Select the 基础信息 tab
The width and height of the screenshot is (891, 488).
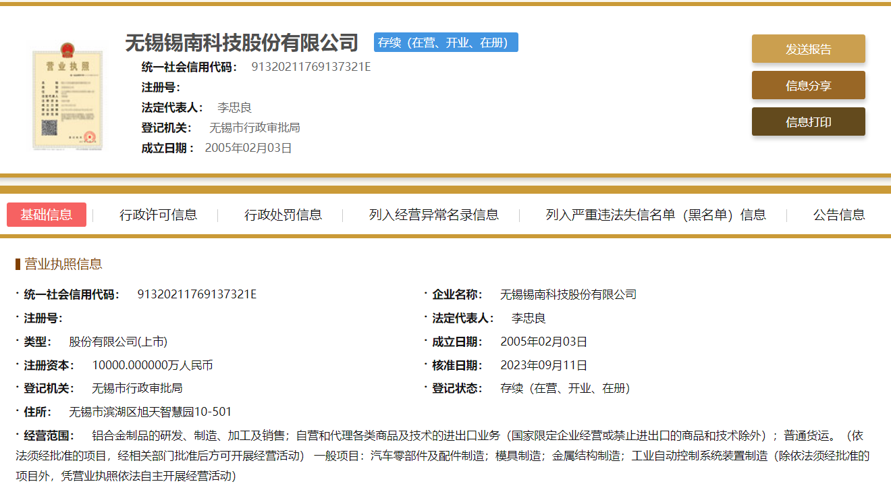[47, 215]
